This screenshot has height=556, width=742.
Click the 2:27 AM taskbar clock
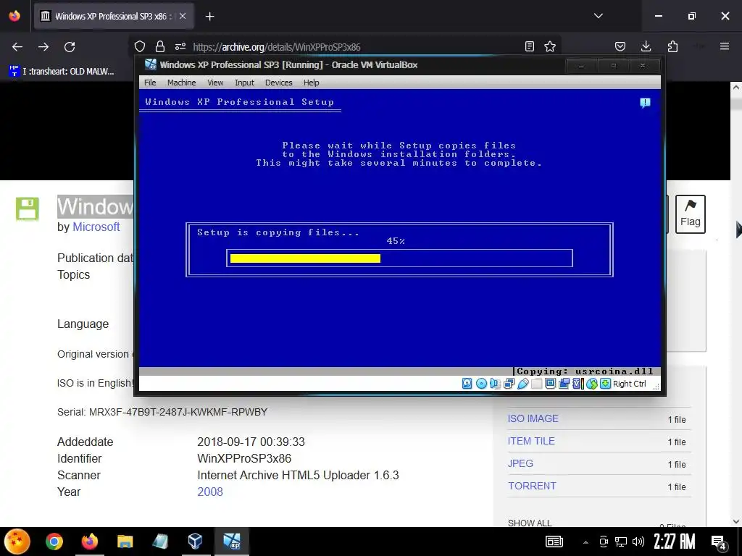pyautogui.click(x=674, y=542)
